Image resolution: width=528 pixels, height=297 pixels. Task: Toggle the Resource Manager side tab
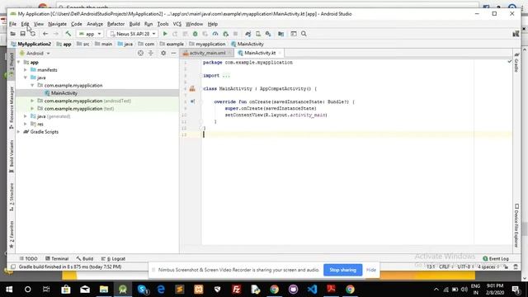tap(12, 107)
